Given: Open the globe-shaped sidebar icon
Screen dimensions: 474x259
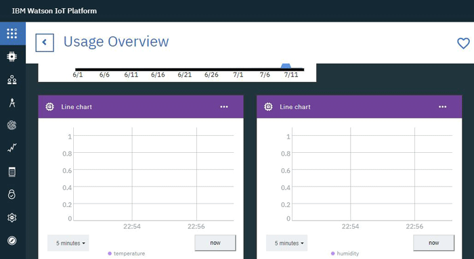Looking at the screenshot, I should pyautogui.click(x=12, y=125).
